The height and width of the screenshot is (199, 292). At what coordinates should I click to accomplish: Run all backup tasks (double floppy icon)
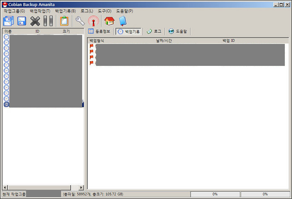[x=9, y=21]
